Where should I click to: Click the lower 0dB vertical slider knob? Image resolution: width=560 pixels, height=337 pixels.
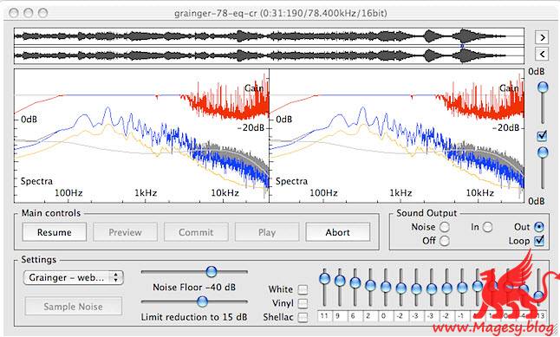[x=543, y=152]
